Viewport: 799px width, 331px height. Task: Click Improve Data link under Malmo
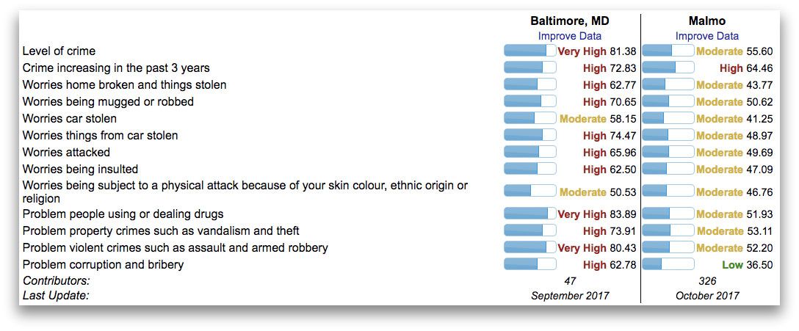[x=706, y=36]
